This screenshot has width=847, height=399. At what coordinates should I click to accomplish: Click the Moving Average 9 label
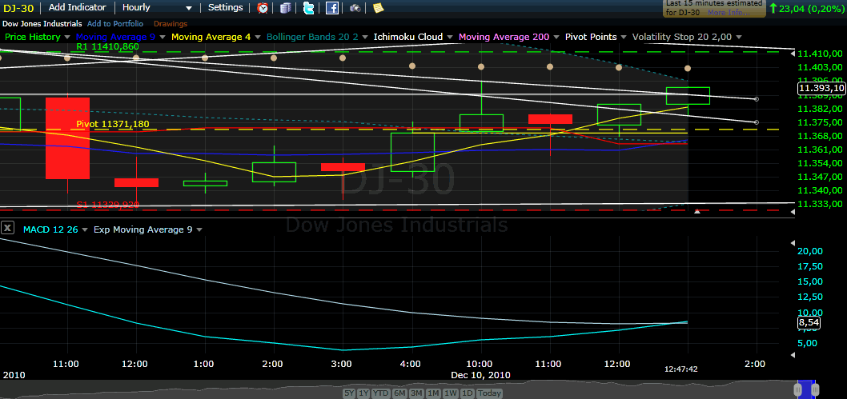point(116,38)
